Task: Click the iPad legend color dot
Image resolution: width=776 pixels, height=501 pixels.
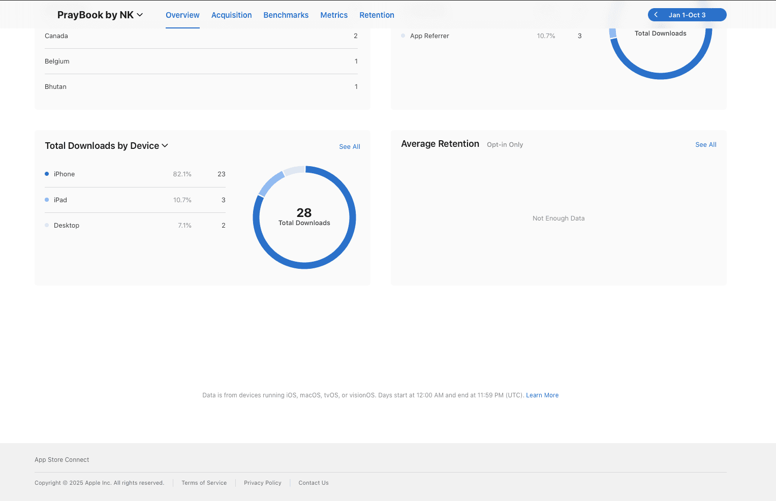Action: (47, 200)
